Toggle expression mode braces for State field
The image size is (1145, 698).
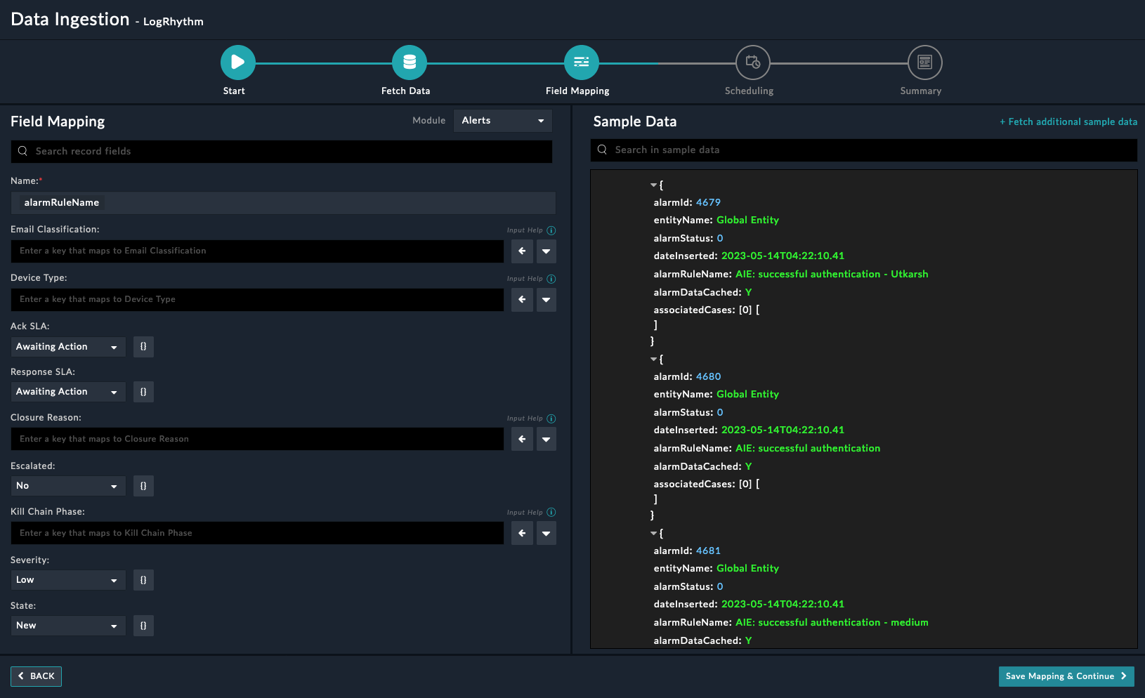coord(143,626)
